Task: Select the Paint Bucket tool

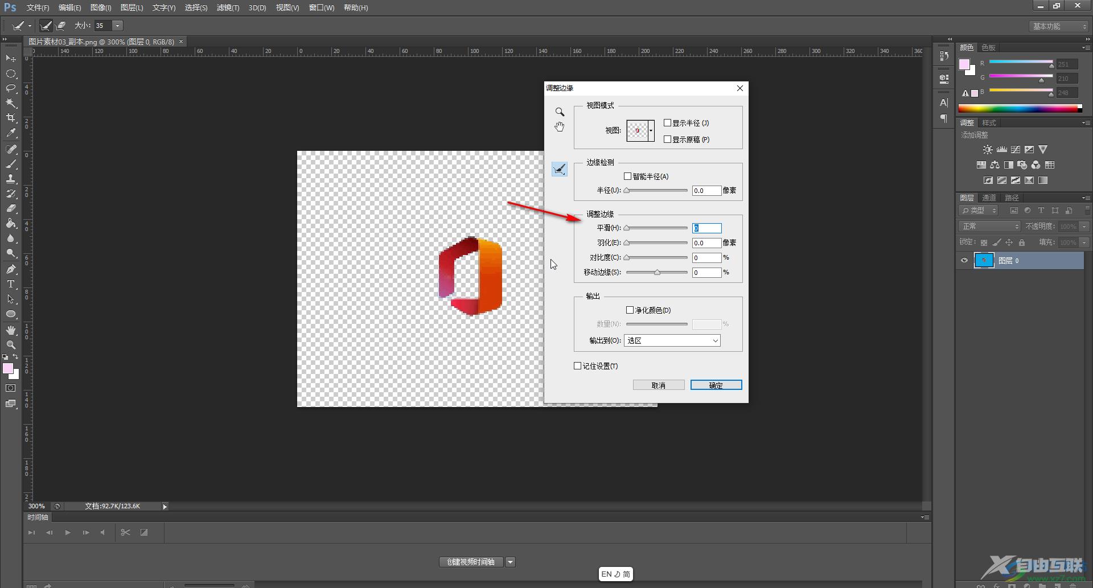Action: [11, 223]
